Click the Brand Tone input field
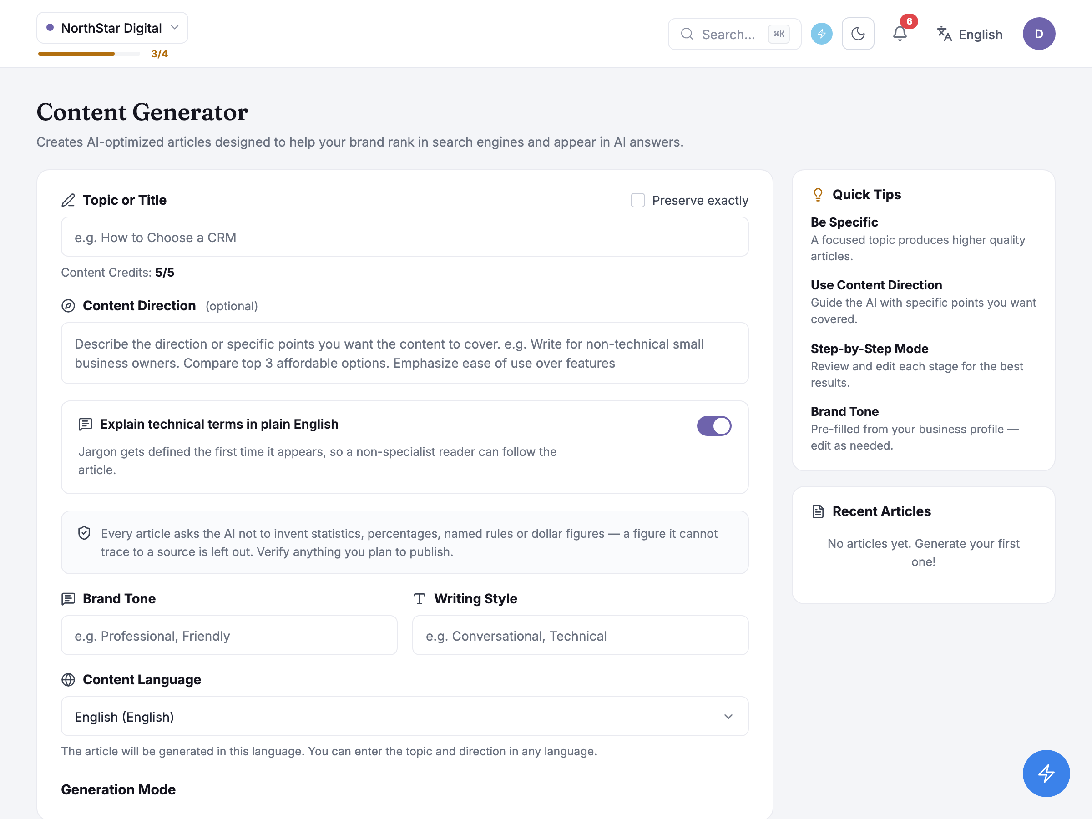This screenshot has height=819, width=1092. coord(229,635)
